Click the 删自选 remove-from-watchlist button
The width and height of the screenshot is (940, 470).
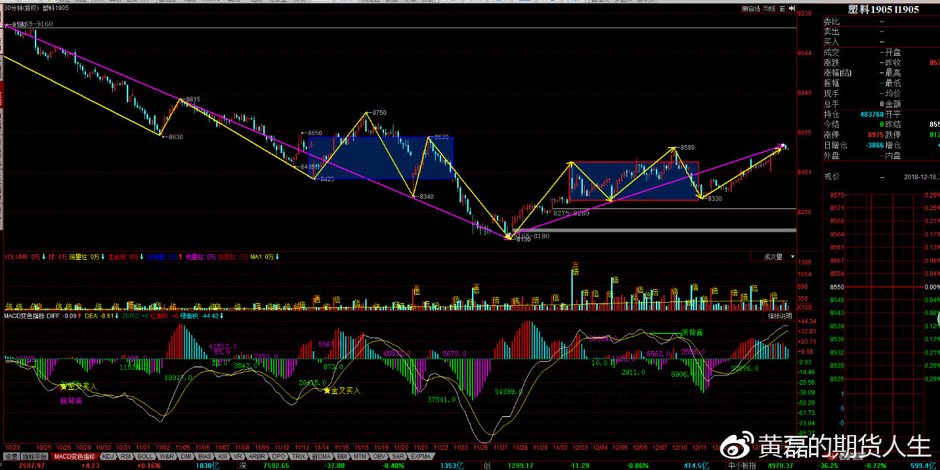click(751, 9)
